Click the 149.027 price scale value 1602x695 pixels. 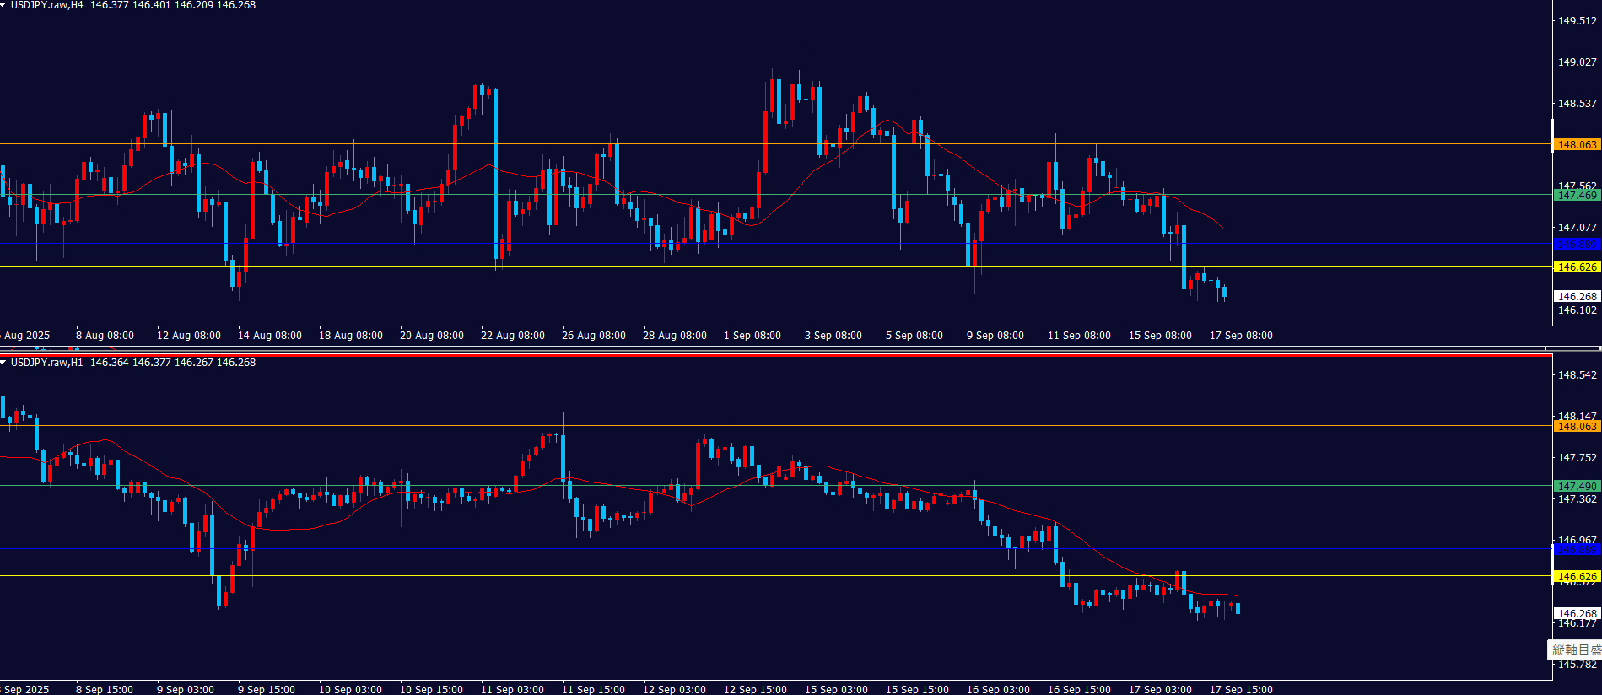pyautogui.click(x=1577, y=62)
